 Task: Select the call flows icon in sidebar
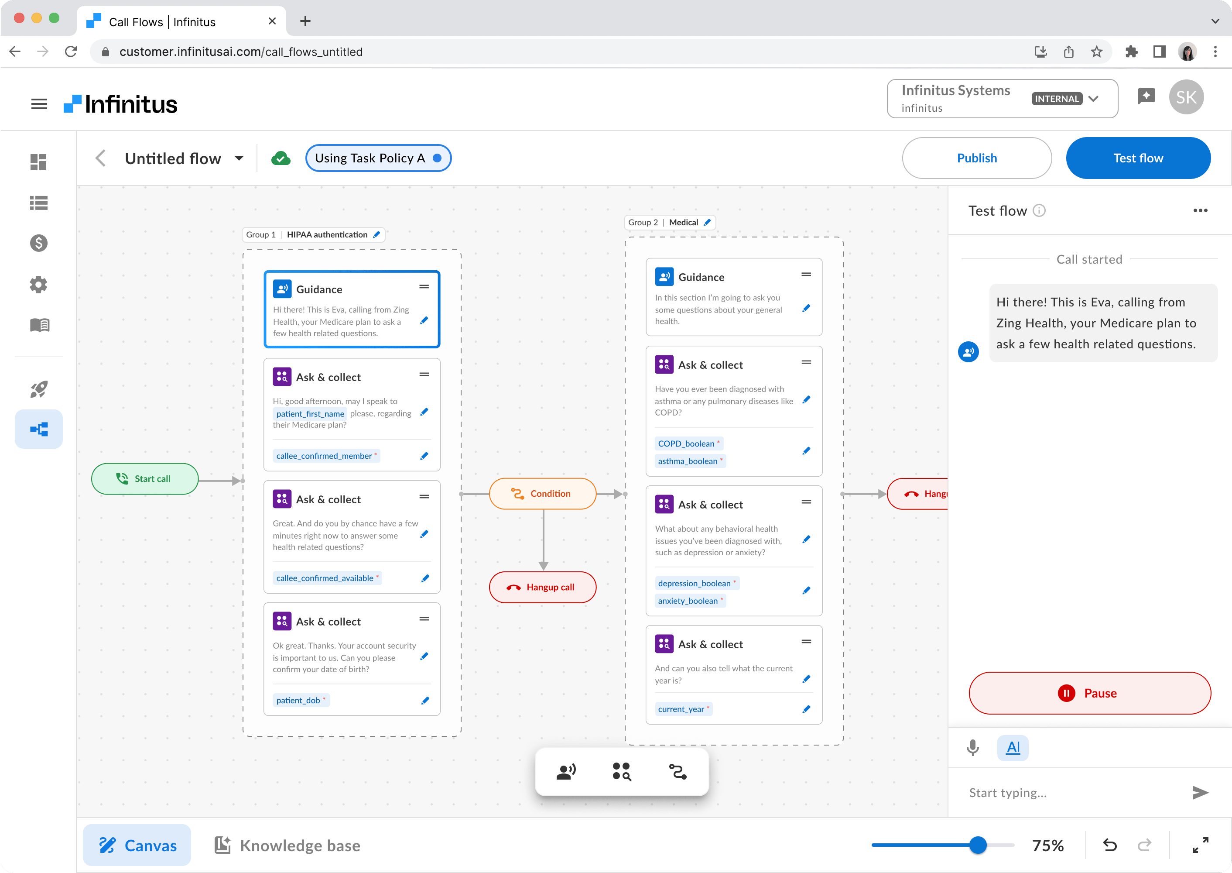39,429
